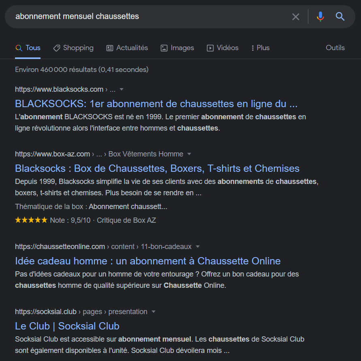The height and width of the screenshot is (361, 361).
Task: Click 'Note : 9,5/10 · Critique de Box AZ'
Action: 103,220
